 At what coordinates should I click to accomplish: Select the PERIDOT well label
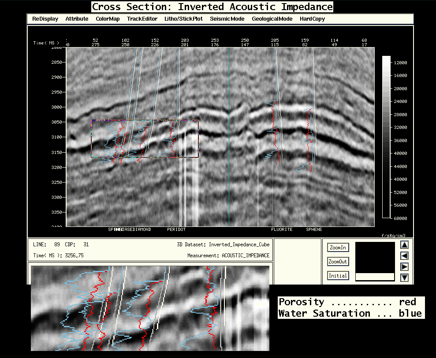[176, 230]
